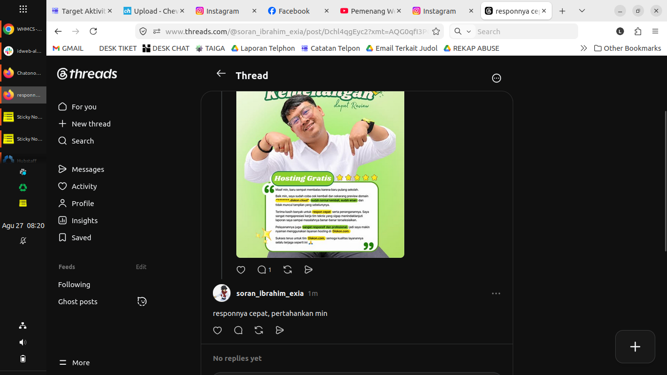Go to For you feed

tap(77, 107)
